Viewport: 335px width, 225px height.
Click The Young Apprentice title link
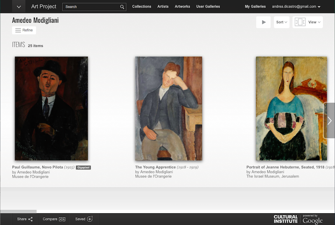(155, 167)
